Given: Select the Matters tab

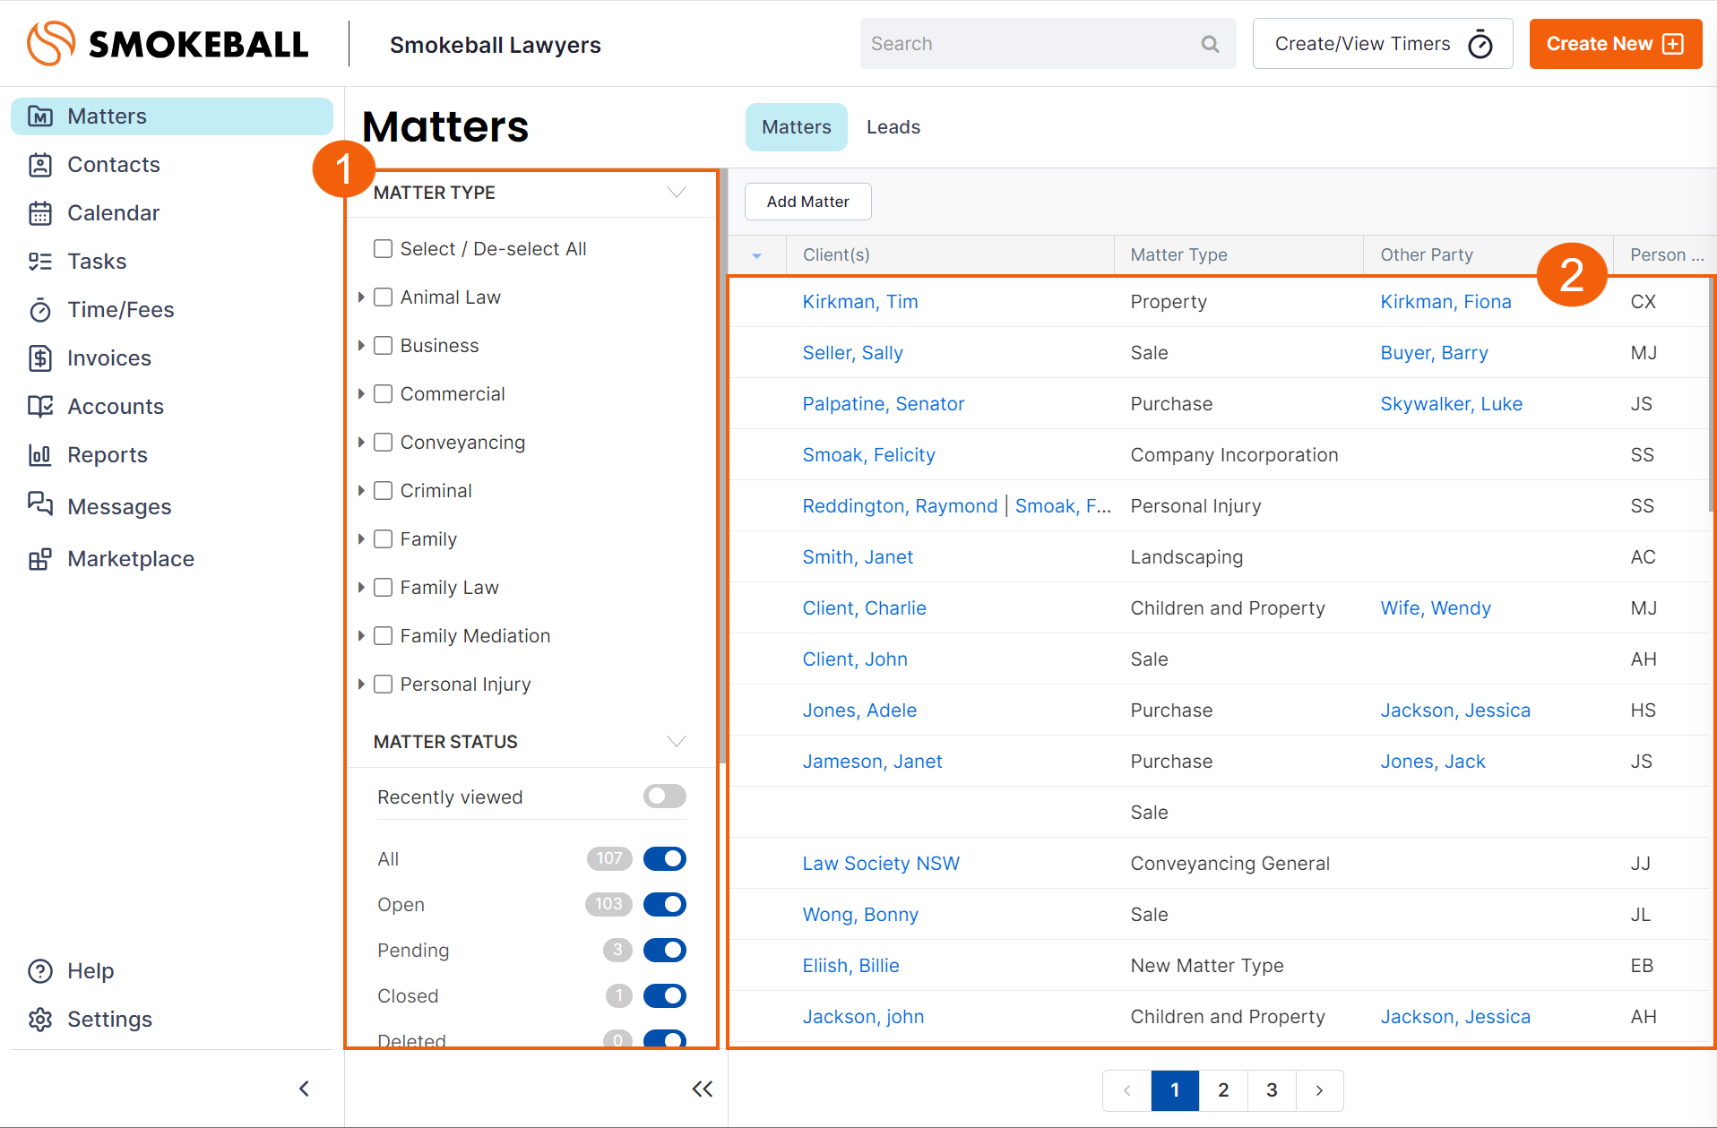Looking at the screenshot, I should (797, 127).
